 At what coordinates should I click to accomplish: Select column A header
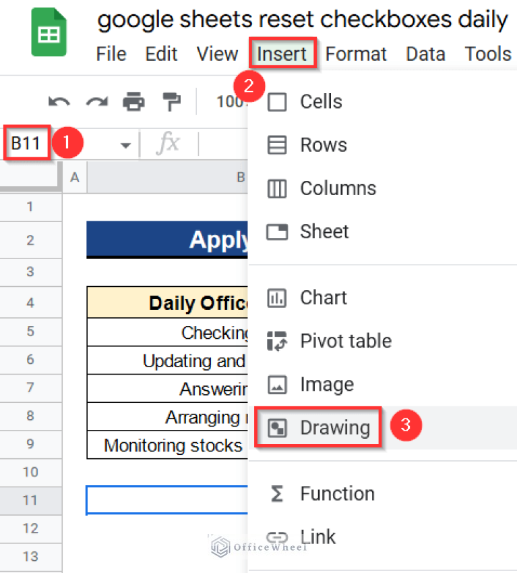point(74,177)
